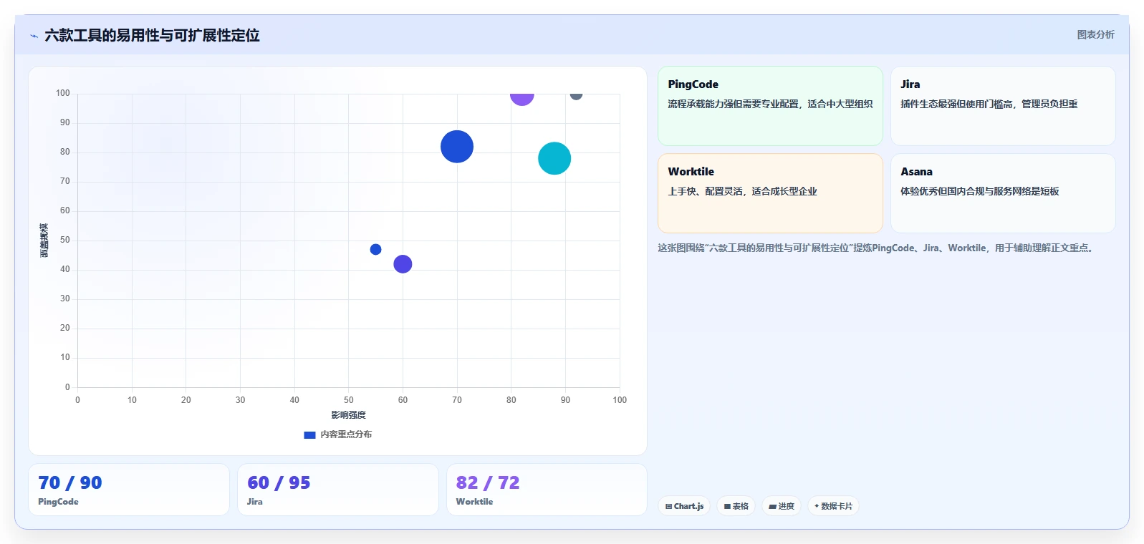Open the Worktile description card

pyautogui.click(x=770, y=193)
